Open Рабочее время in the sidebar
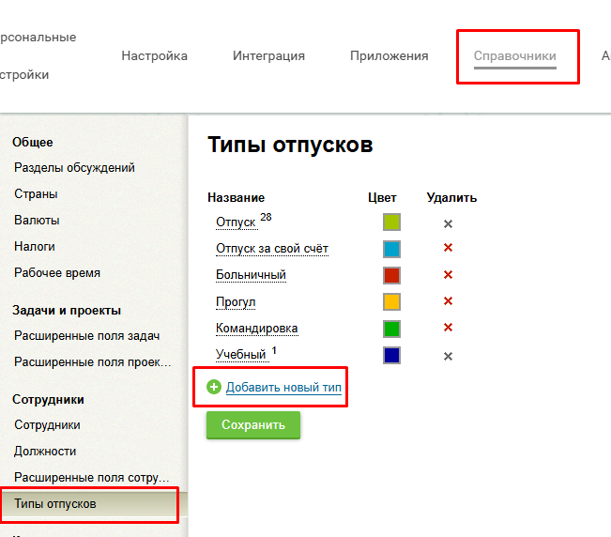The height and width of the screenshot is (537, 611). [x=56, y=273]
